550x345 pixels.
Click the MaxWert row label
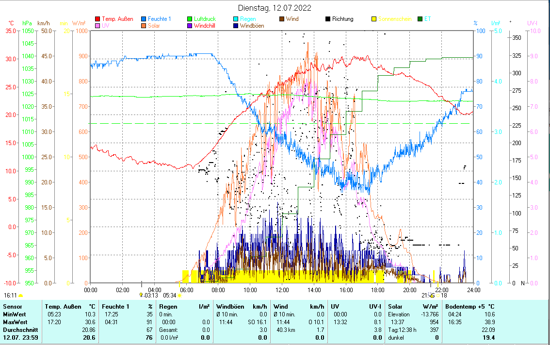[16, 322]
